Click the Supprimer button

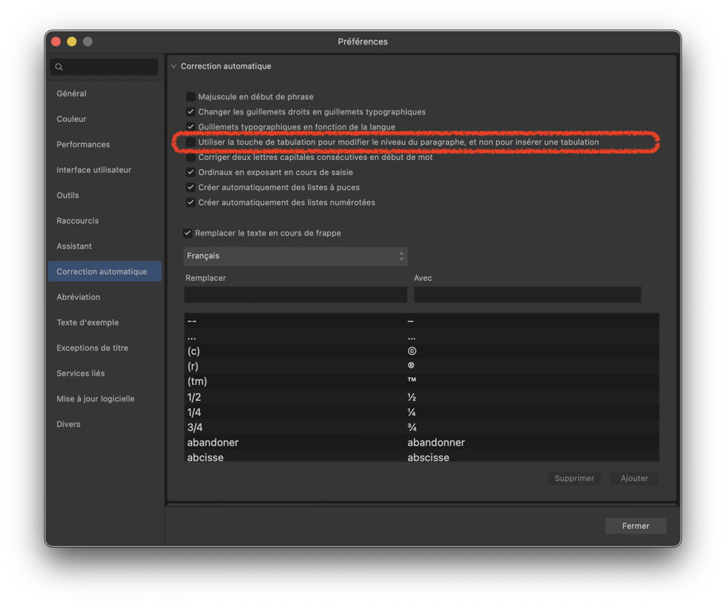(574, 478)
